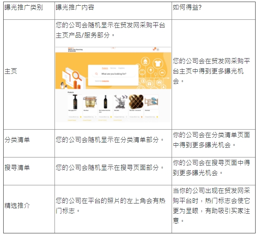
Task: Click the T-shirt icon in banner graphic
Action: [x=158, y=63]
